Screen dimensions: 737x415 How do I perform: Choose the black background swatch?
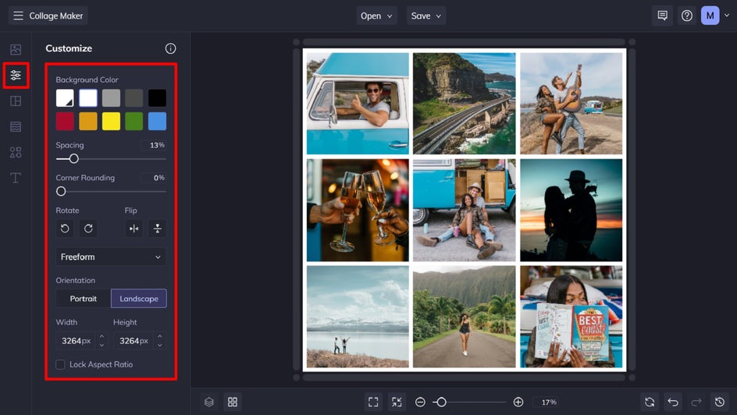click(x=157, y=98)
